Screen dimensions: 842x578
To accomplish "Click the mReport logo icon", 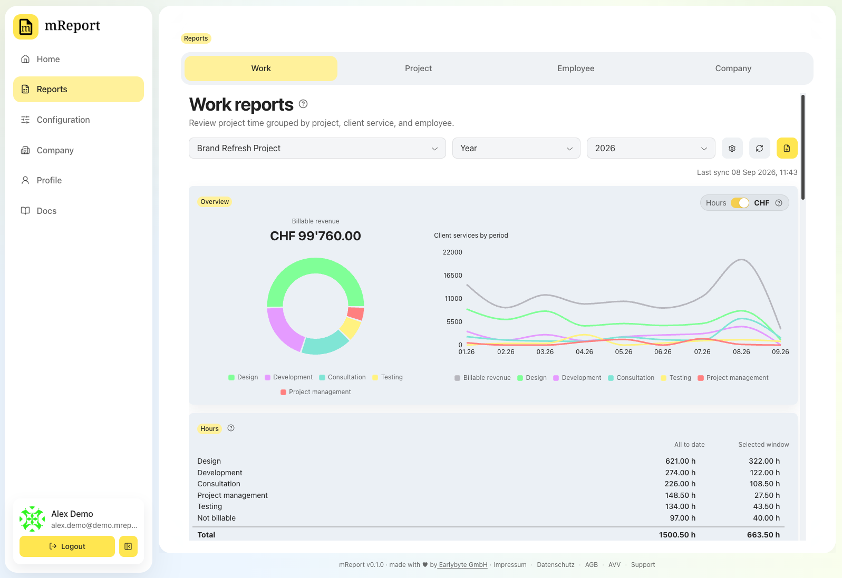I will 26,26.
